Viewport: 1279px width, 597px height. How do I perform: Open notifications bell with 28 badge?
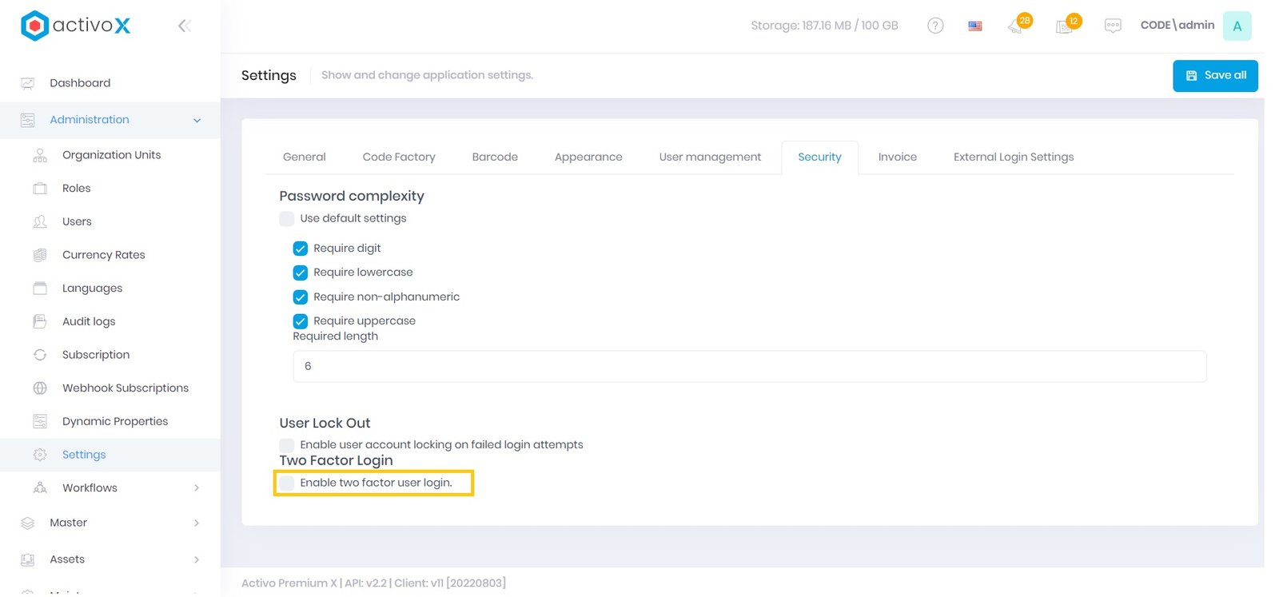1017,26
